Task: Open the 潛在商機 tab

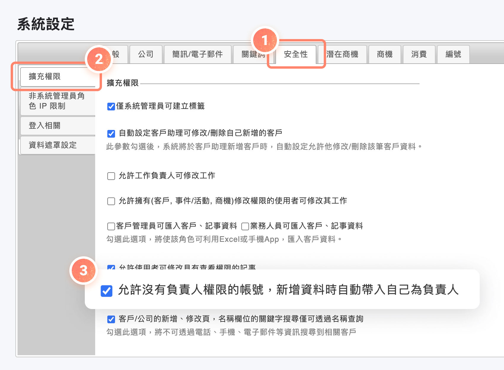Action: pos(343,54)
